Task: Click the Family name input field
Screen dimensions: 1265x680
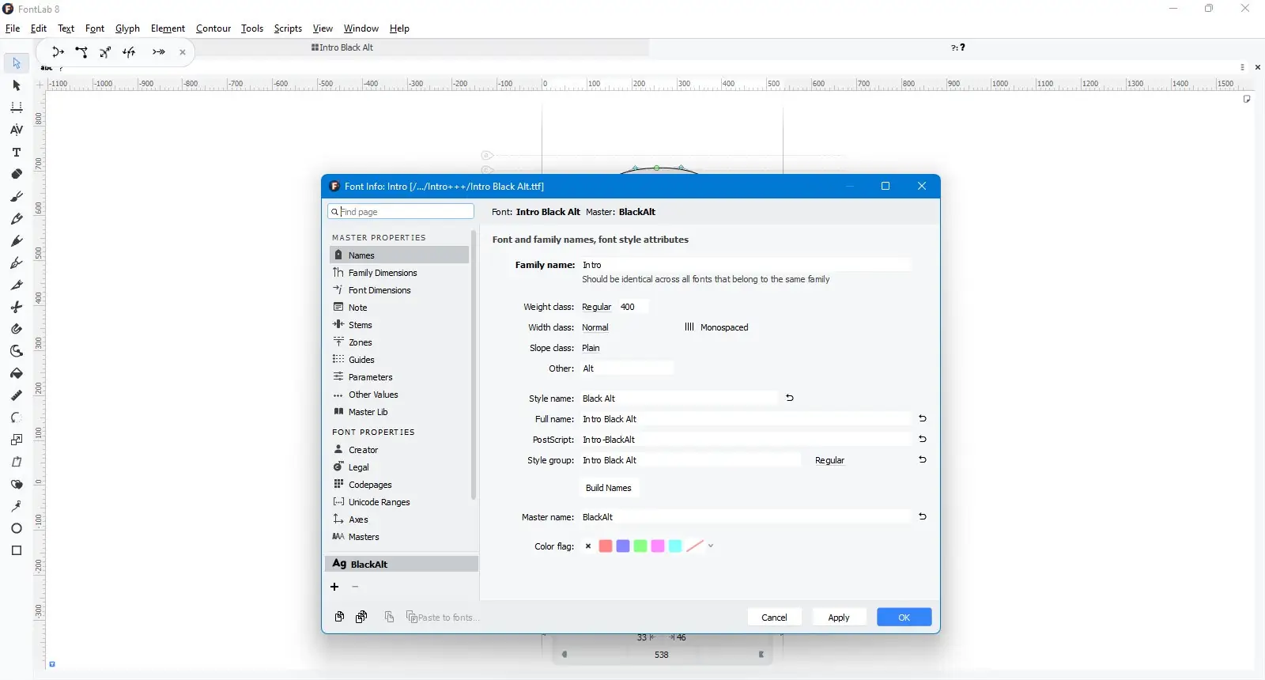Action: [x=746, y=265]
